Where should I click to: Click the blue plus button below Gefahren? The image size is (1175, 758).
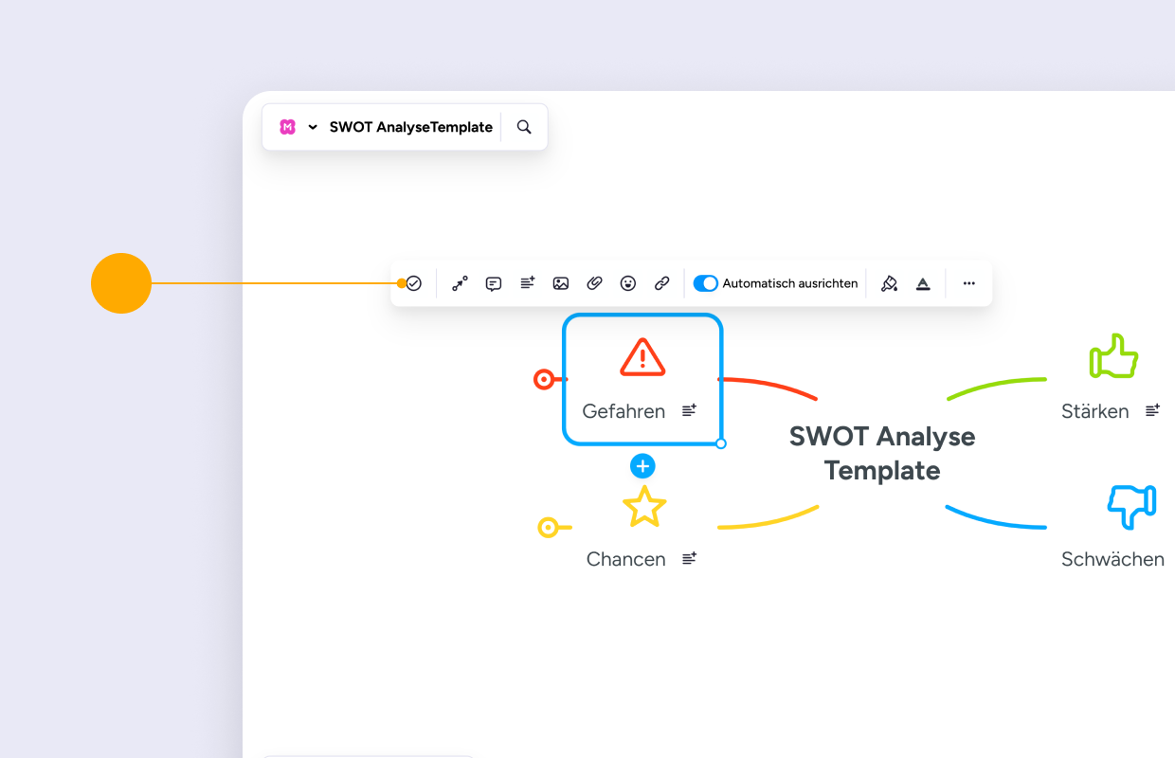pos(642,466)
